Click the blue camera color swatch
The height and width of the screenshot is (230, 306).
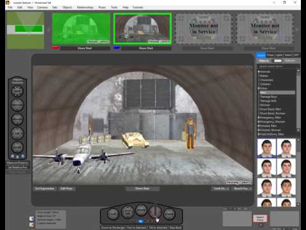click(117, 48)
